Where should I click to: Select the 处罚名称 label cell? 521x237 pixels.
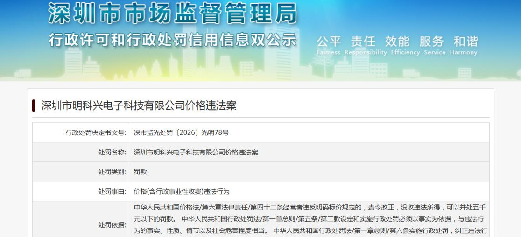81,153
